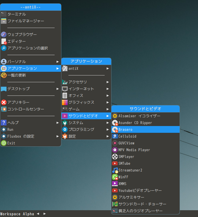This screenshot has height=217, width=198.
Task: Open the 設定 category entry
Action: (x=86, y=136)
